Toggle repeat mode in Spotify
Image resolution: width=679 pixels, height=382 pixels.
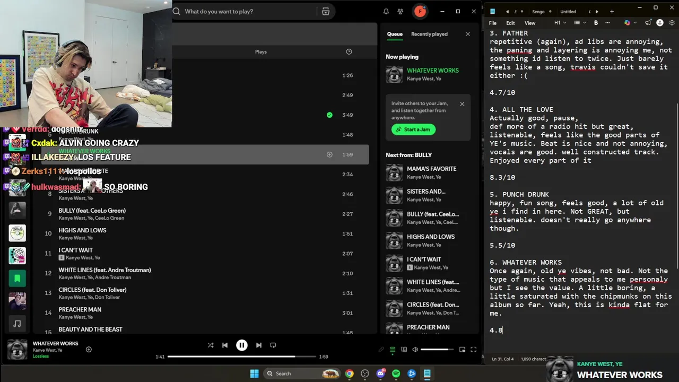point(273,345)
